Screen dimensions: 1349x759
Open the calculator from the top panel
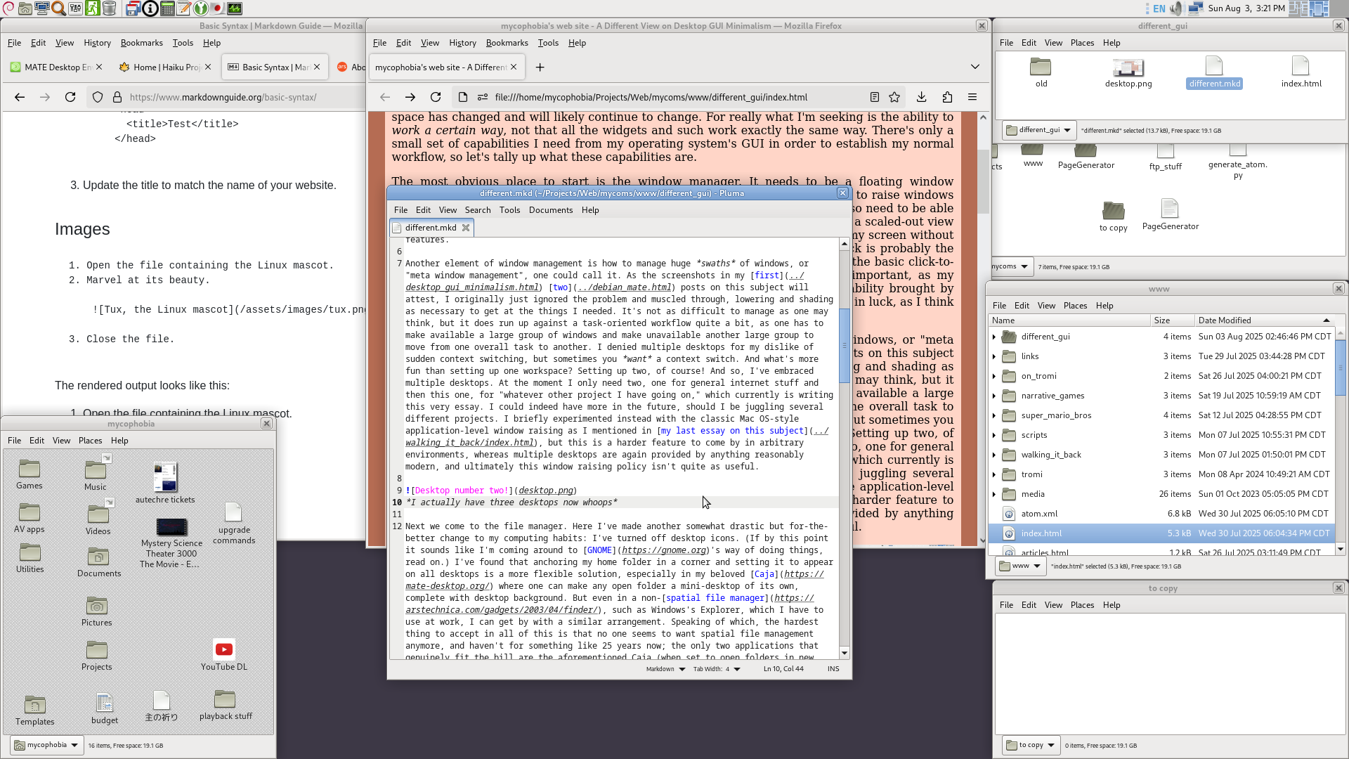coord(167,8)
